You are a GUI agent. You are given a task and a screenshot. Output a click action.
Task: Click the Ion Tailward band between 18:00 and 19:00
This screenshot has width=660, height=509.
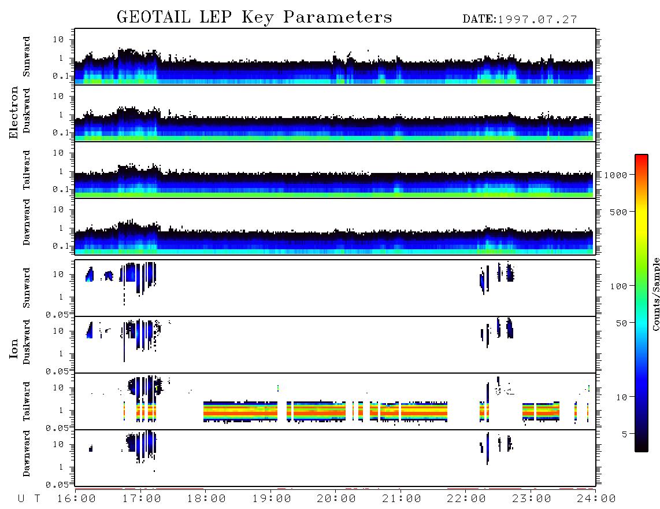click(240, 411)
